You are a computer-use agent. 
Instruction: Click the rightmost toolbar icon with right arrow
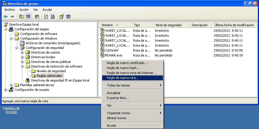click(68, 17)
